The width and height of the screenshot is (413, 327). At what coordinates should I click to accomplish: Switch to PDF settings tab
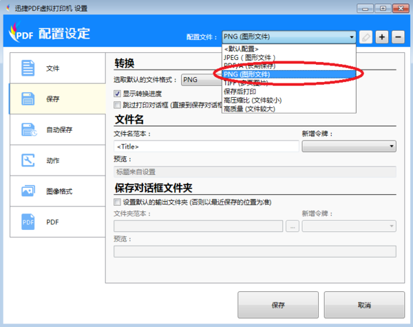click(x=58, y=222)
